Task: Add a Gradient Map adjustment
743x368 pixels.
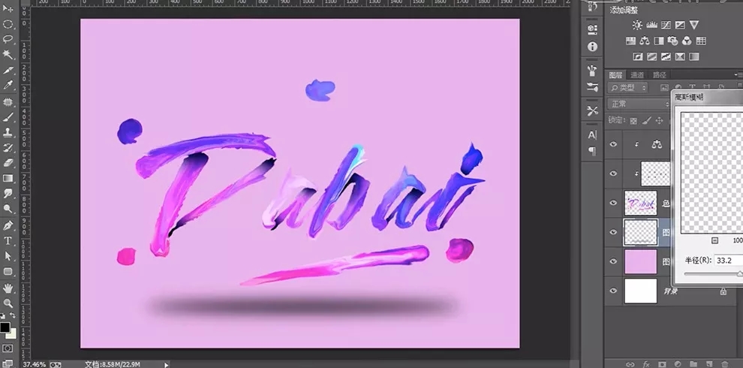Action: (x=694, y=57)
